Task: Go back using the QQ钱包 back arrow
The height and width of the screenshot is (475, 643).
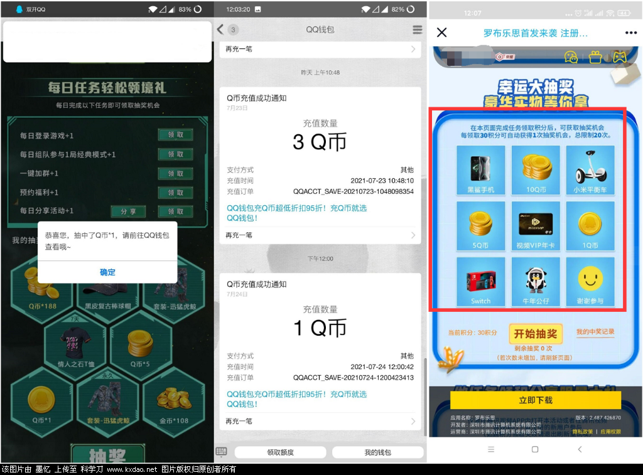Action: pyautogui.click(x=220, y=29)
